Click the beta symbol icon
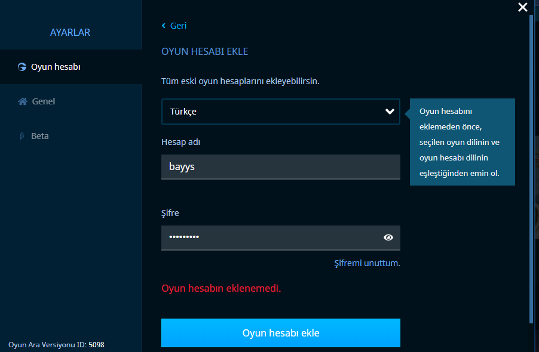 22,136
